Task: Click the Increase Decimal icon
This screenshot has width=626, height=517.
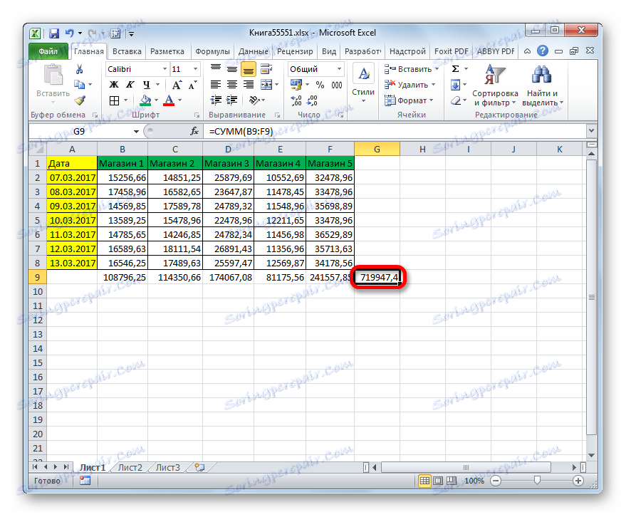Action: [294, 100]
